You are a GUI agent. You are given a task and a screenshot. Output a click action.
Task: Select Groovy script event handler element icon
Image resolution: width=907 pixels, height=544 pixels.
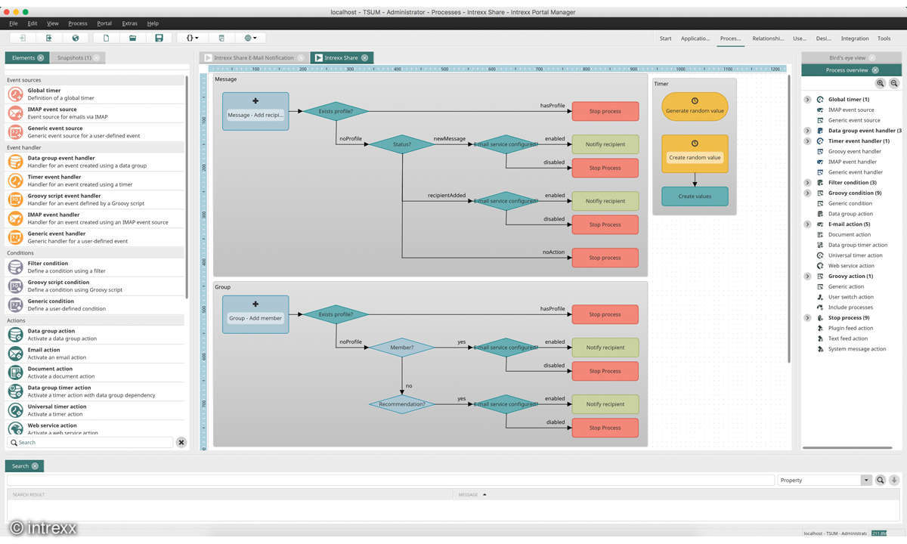(15, 199)
